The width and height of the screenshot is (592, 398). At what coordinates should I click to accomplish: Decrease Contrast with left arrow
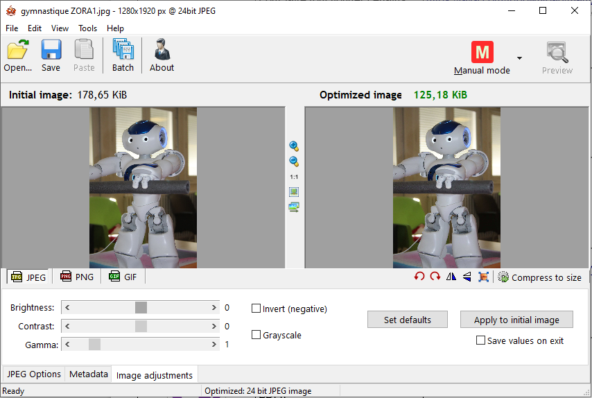point(67,327)
